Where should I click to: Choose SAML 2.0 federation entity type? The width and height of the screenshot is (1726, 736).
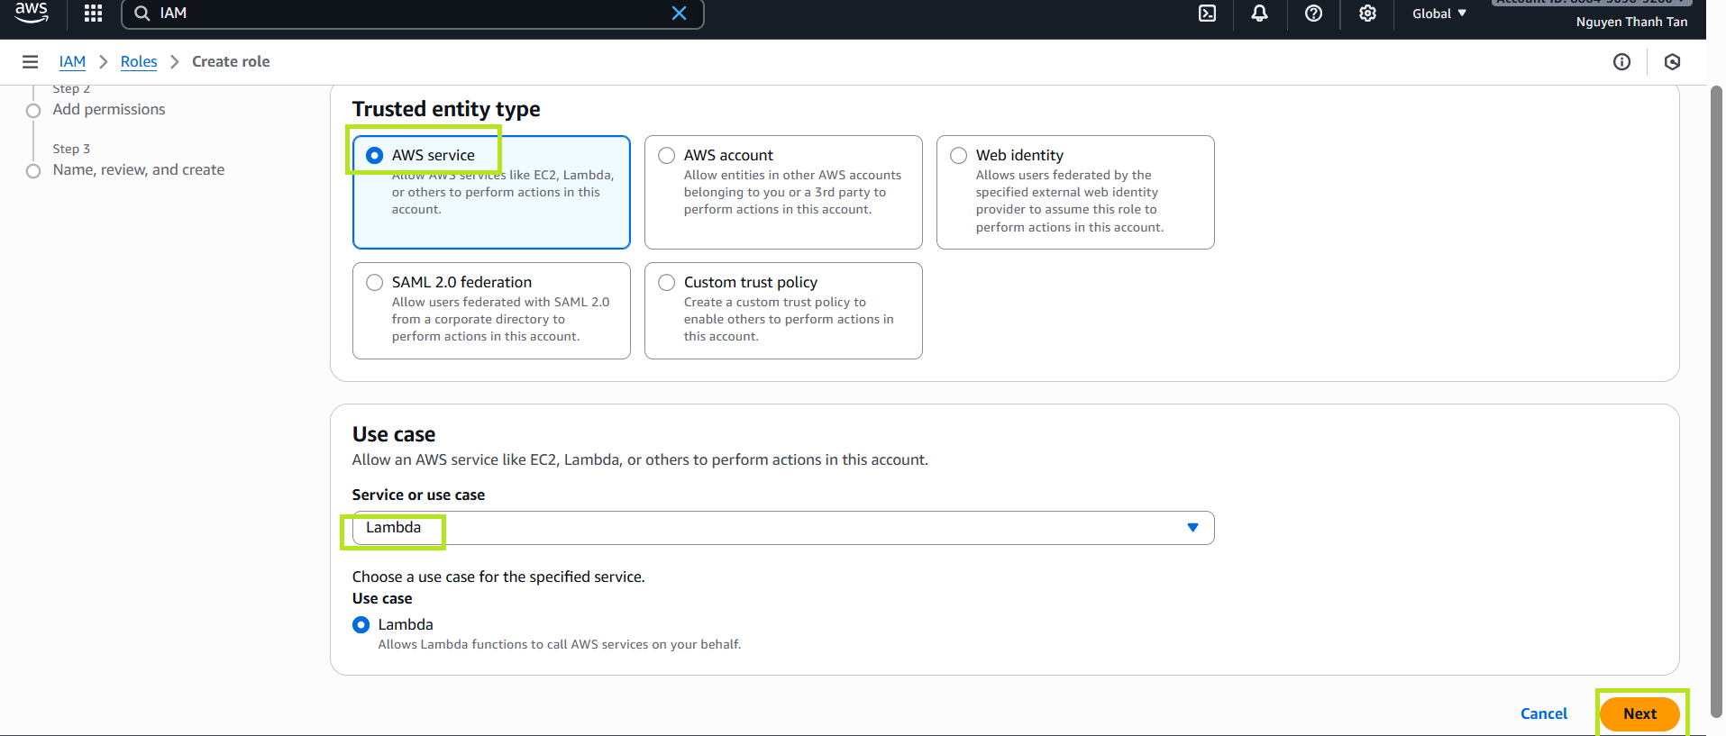click(375, 283)
